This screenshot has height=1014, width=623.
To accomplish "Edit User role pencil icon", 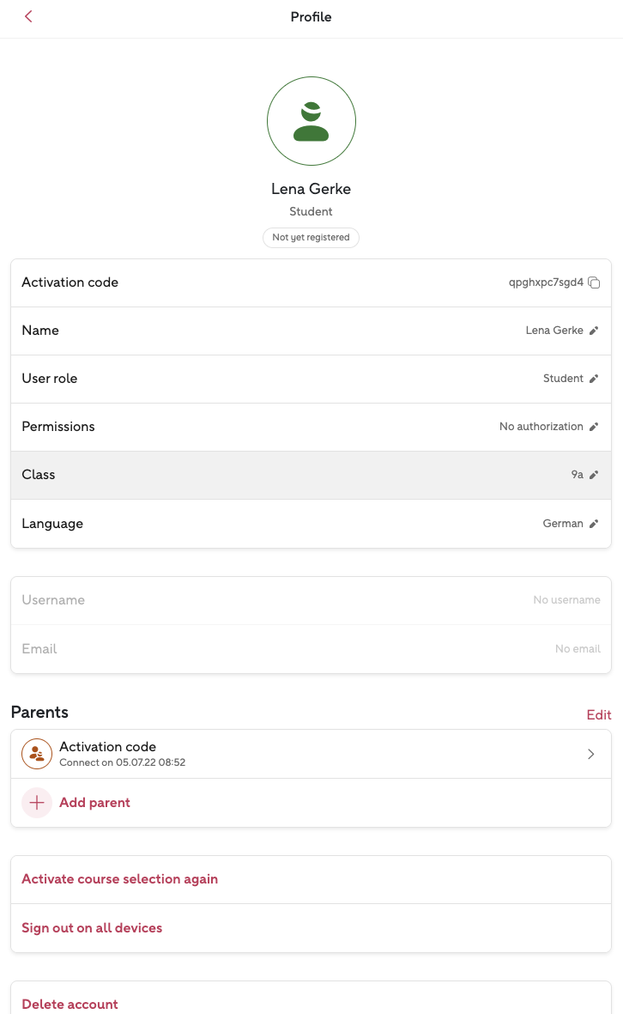I will (x=594, y=379).
